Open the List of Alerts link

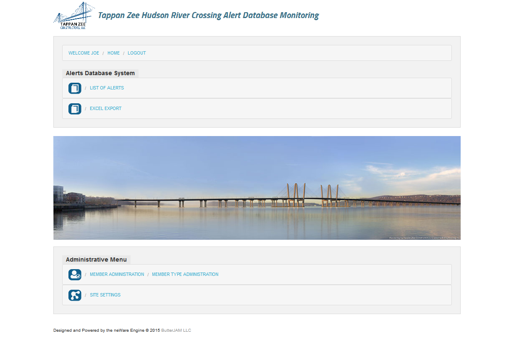click(107, 88)
